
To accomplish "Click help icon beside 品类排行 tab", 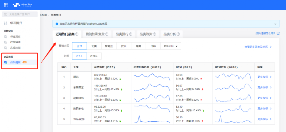I will tap(131, 34).
